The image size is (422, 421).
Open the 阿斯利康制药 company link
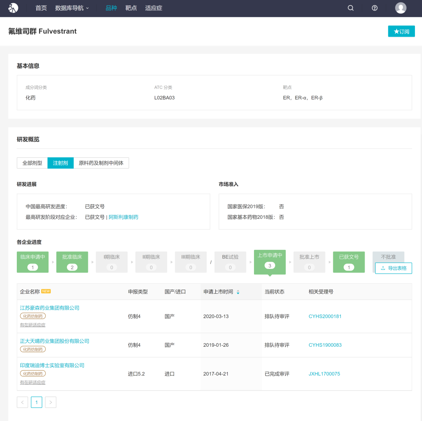click(x=123, y=217)
